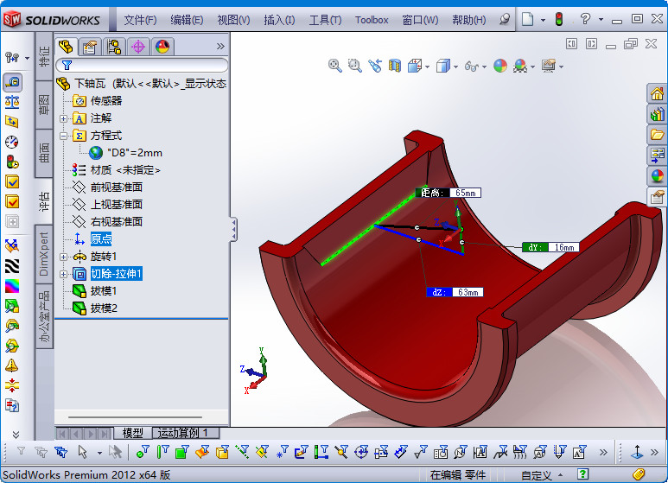Toggle Hide/Show Items glasses icon
The image size is (668, 483).
tap(471, 66)
